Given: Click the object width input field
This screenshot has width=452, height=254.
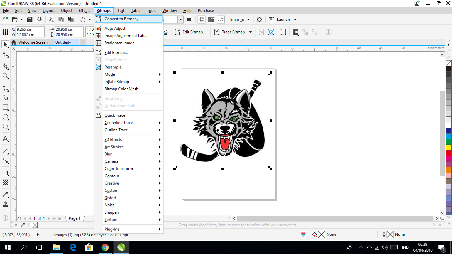Looking at the screenshot, I should [69, 29].
